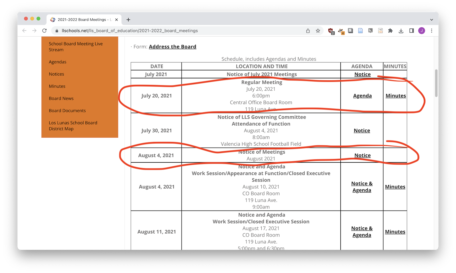Viewport: 456px width, 273px height.
Task: Open the Hypothesis extension
Action: 370,30
